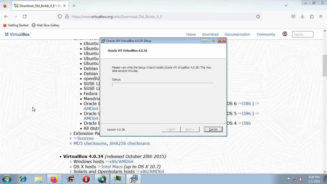Viewport: 327px width, 184px height.
Task: Click the VirtualBox site logo
Action: [x=17, y=34]
